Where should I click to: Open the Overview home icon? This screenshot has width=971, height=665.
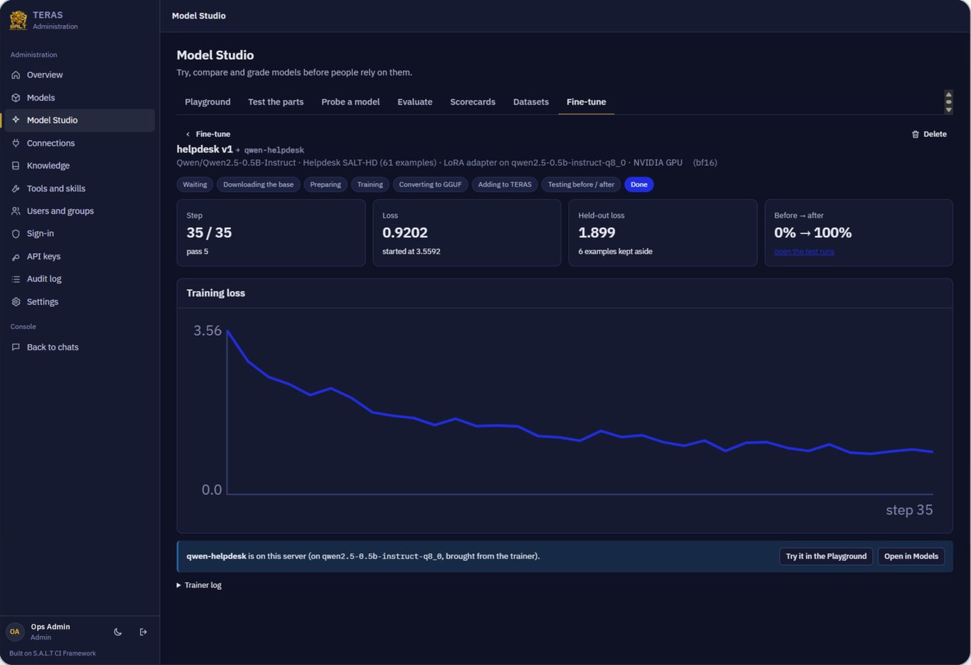[16, 75]
